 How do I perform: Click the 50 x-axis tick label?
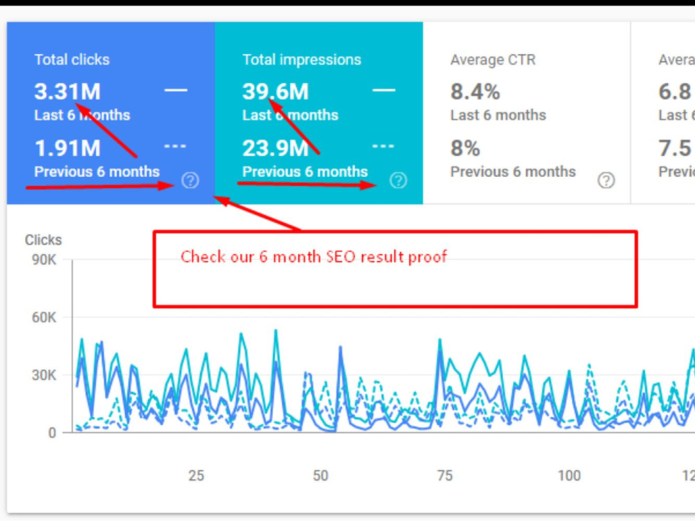(320, 476)
